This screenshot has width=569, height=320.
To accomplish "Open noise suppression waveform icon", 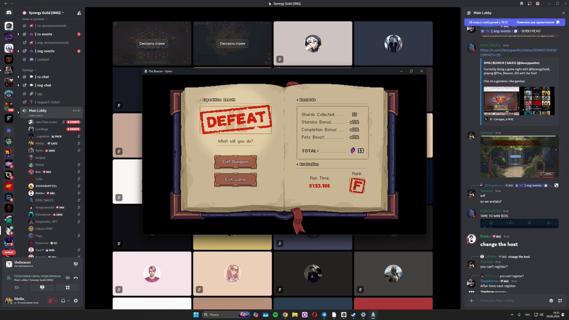I will click(68, 278).
